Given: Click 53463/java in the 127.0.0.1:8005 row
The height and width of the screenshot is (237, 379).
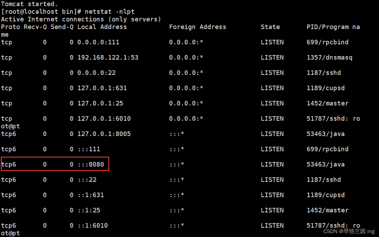Looking at the screenshot, I should point(325,134).
